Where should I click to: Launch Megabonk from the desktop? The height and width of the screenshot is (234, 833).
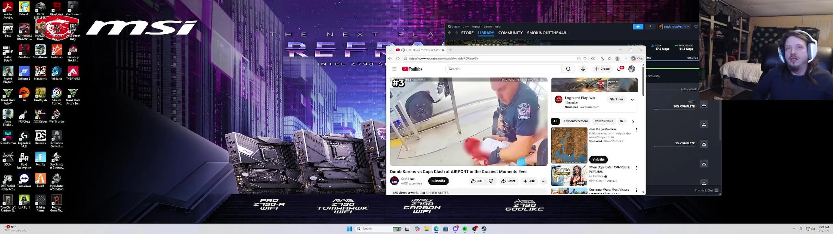pyautogui.click(x=40, y=73)
